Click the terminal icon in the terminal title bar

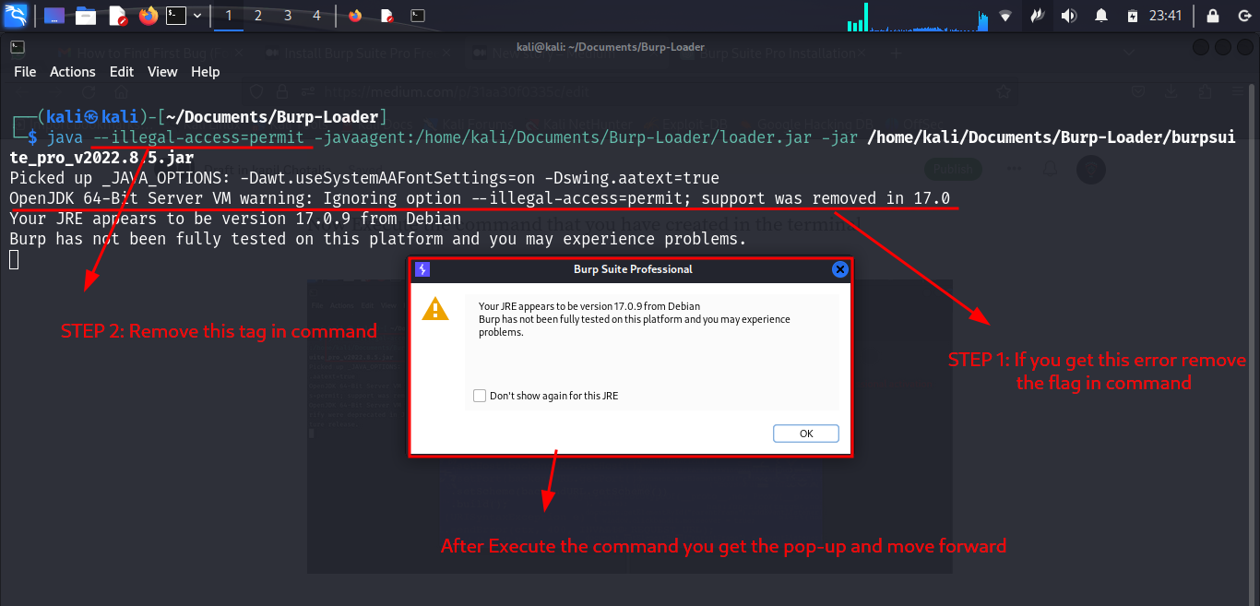coord(18,47)
